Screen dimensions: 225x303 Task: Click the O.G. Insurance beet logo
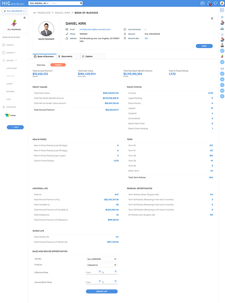coord(14,23)
